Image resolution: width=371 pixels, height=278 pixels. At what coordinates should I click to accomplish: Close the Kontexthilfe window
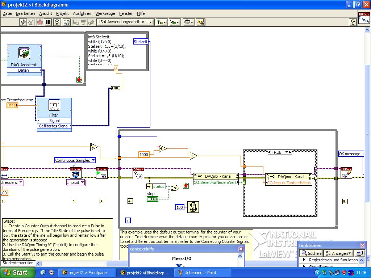click(241, 249)
